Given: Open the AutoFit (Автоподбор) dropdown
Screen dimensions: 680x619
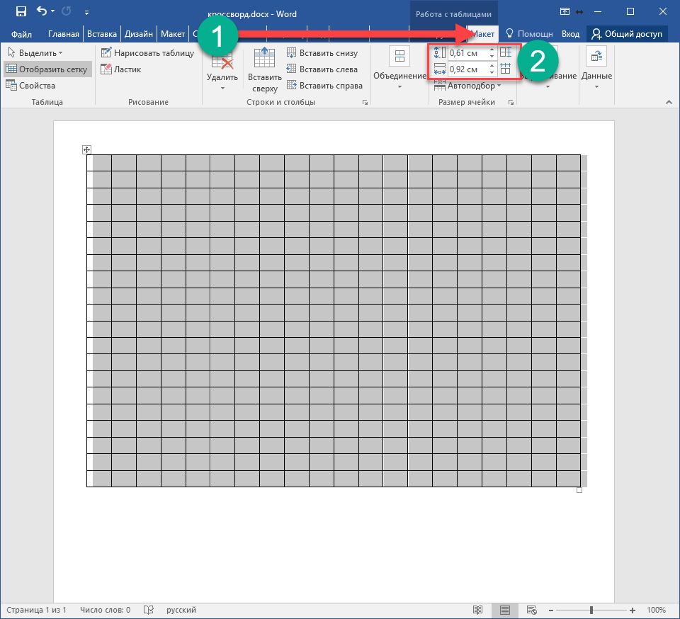Looking at the screenshot, I should (x=468, y=86).
